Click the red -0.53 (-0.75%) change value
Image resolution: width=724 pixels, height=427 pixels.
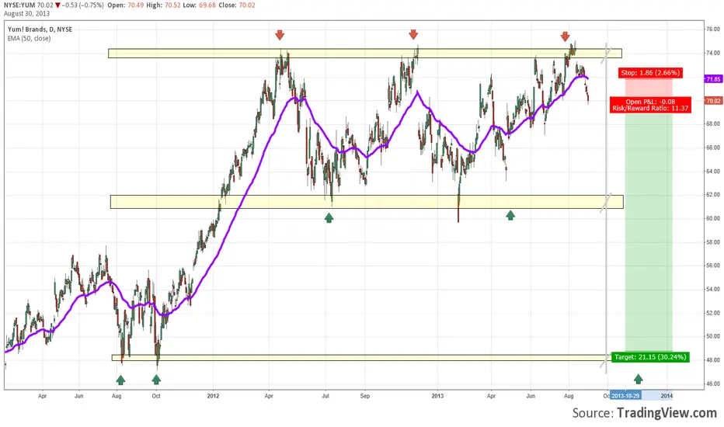pos(82,5)
